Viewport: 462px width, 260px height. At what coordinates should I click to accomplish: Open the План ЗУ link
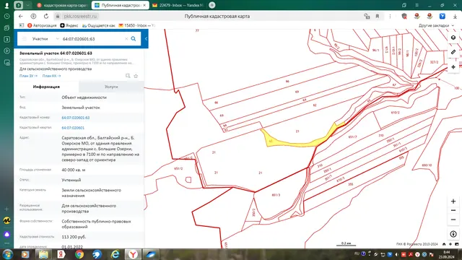(28, 76)
